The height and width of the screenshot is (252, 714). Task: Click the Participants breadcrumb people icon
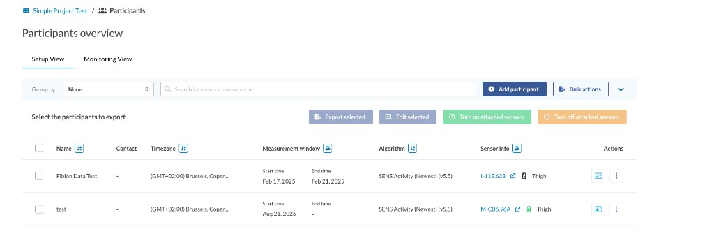coord(102,10)
